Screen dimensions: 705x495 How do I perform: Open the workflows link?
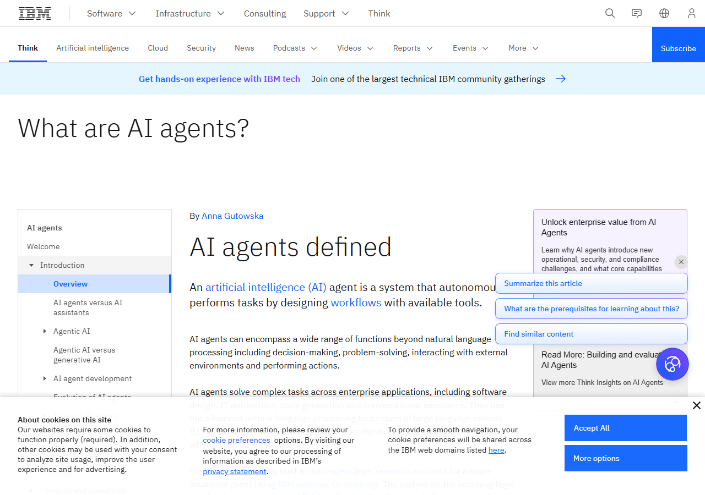click(x=356, y=302)
